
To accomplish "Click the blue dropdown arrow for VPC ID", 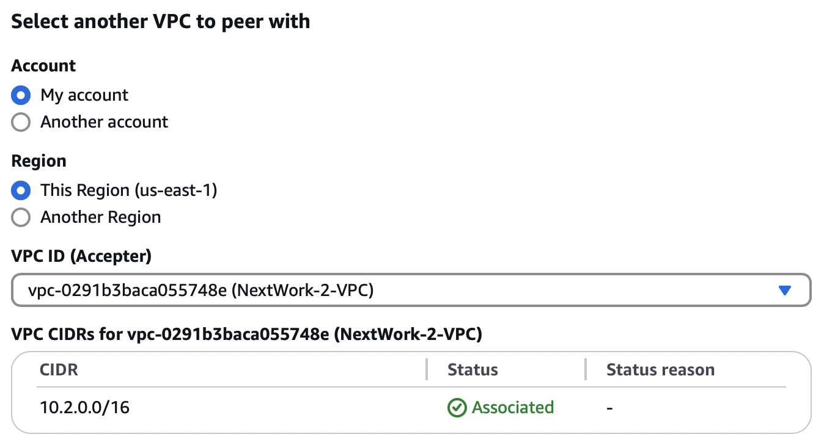I will click(785, 291).
